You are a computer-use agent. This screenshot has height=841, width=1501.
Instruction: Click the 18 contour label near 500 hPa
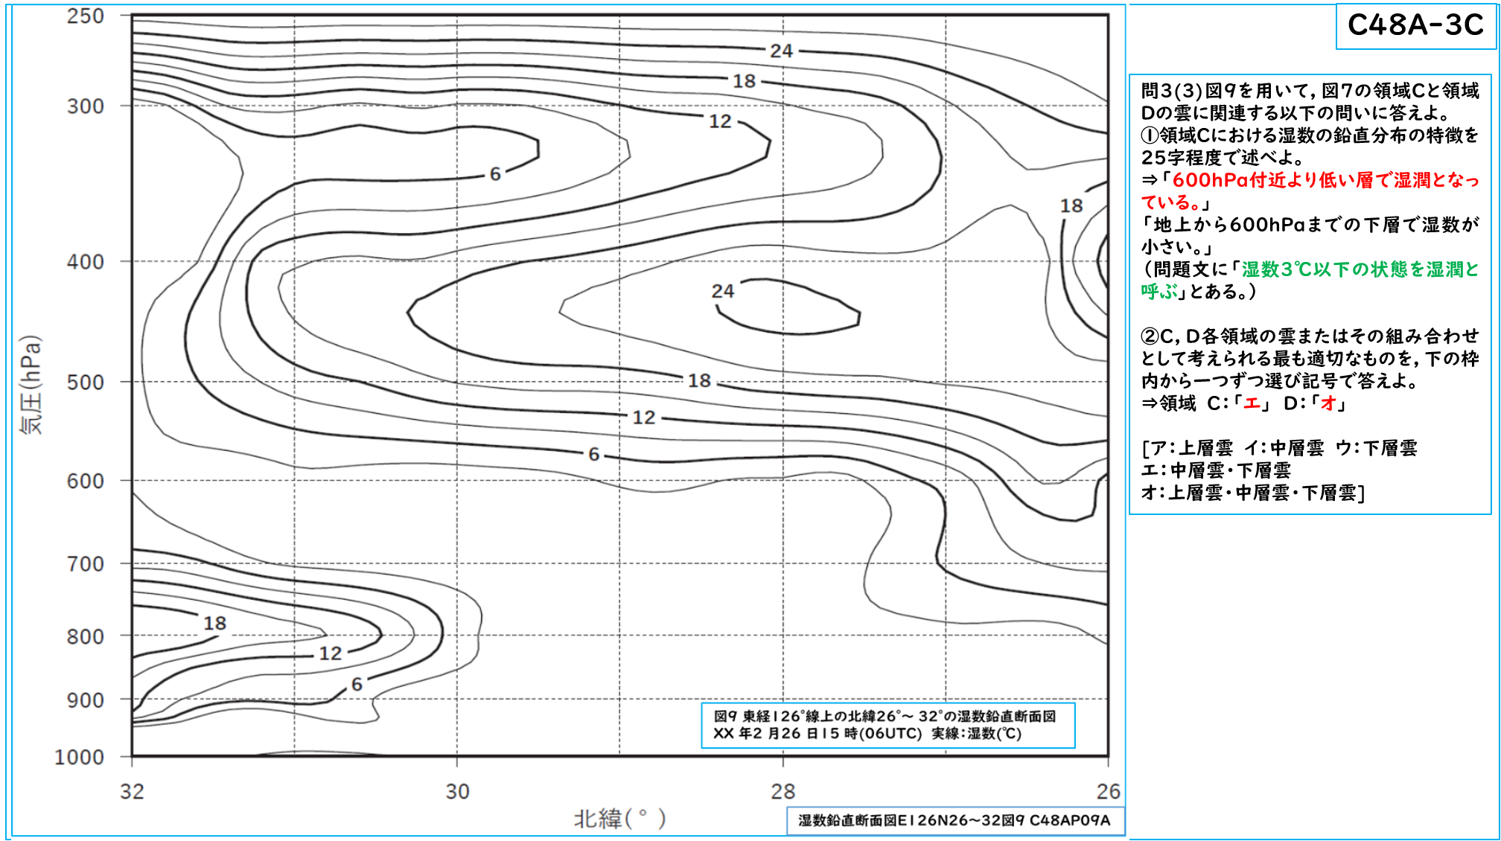click(x=699, y=380)
